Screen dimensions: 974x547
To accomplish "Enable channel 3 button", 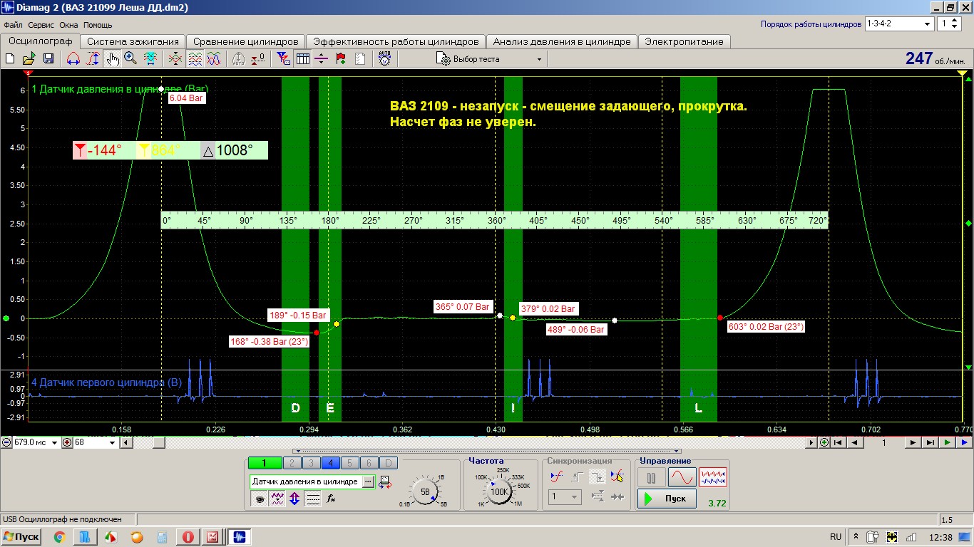I will [311, 463].
